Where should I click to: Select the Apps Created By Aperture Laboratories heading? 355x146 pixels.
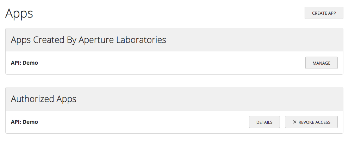88,40
